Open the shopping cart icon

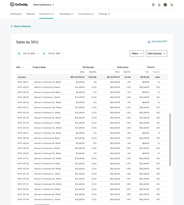[x=172, y=5]
